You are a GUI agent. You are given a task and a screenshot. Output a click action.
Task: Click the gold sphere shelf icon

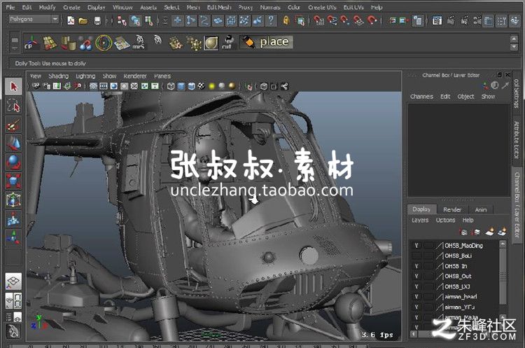pyautogui.click(x=211, y=43)
